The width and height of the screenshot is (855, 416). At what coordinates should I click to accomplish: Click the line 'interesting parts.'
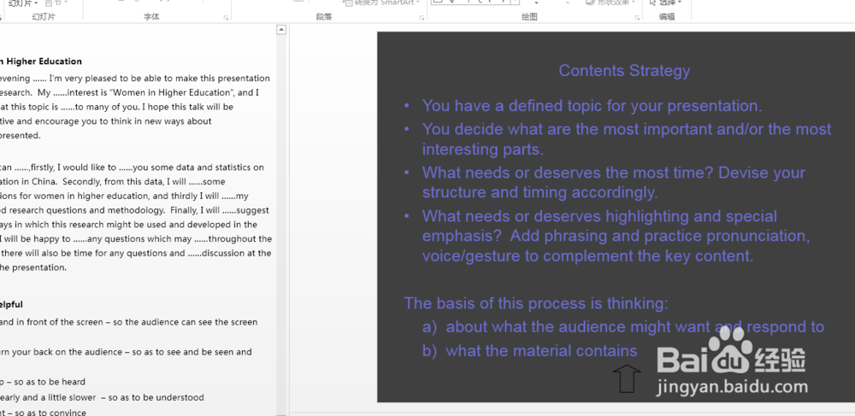[x=482, y=149]
